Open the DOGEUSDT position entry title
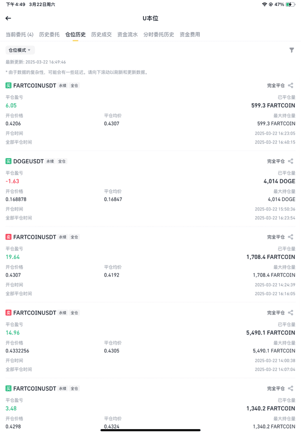 click(29, 161)
